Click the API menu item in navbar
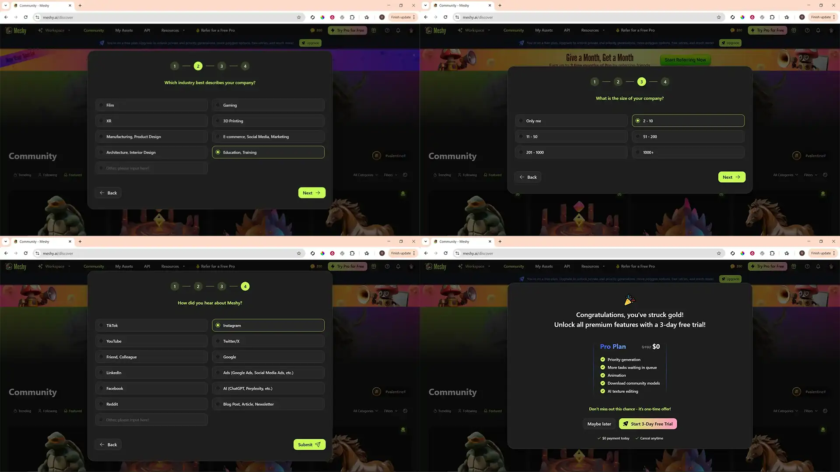 pyautogui.click(x=147, y=30)
